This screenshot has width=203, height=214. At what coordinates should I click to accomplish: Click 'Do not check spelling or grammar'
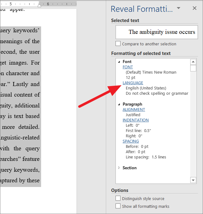click(x=157, y=93)
